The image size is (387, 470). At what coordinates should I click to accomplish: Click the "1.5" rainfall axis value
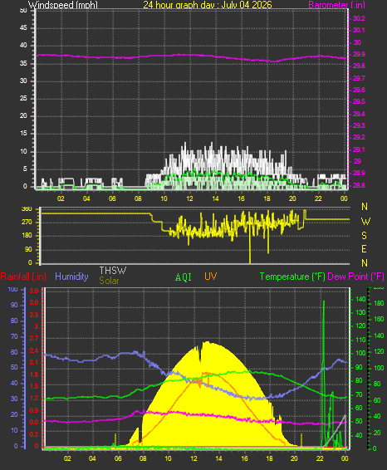34,386
